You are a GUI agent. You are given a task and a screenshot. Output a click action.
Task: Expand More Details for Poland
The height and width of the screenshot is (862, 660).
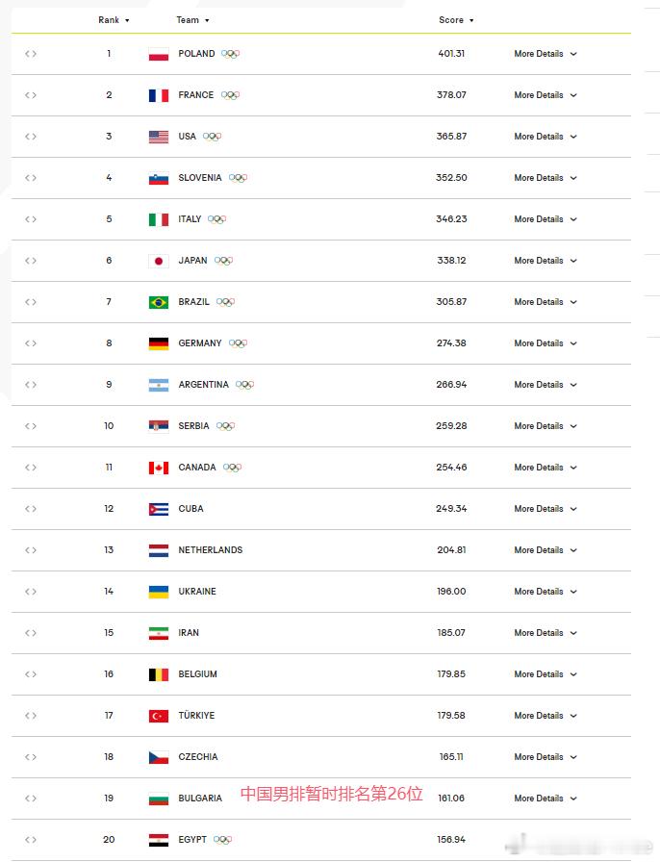coord(546,54)
